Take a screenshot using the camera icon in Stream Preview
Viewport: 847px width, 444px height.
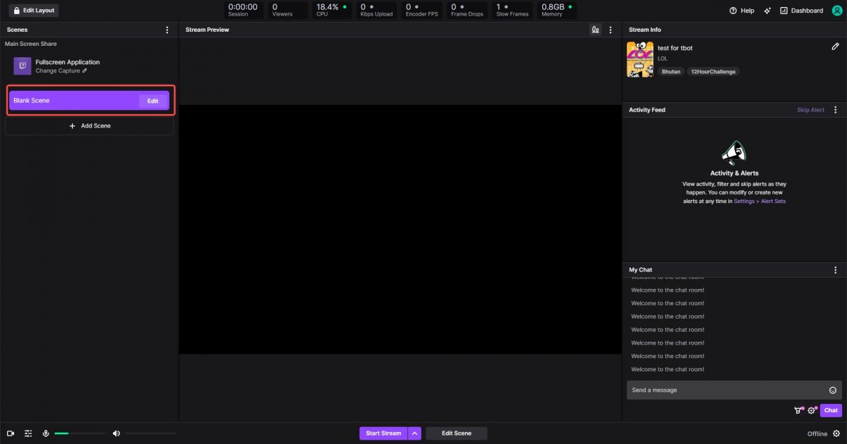[595, 30]
